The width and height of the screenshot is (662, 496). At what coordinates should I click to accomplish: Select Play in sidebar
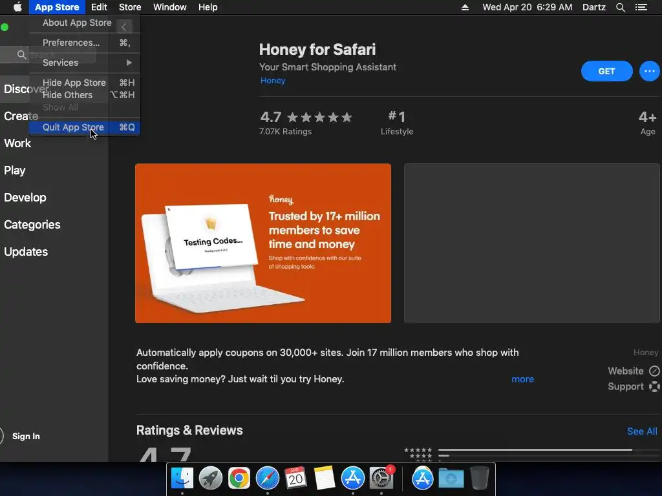15,170
